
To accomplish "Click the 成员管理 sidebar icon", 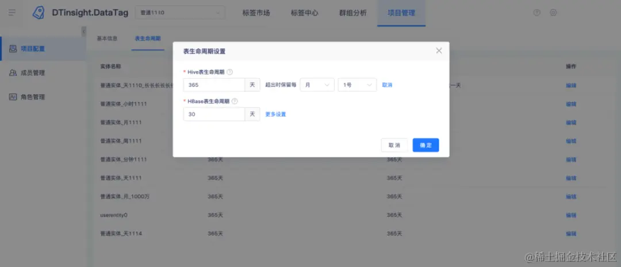I will tap(13, 73).
